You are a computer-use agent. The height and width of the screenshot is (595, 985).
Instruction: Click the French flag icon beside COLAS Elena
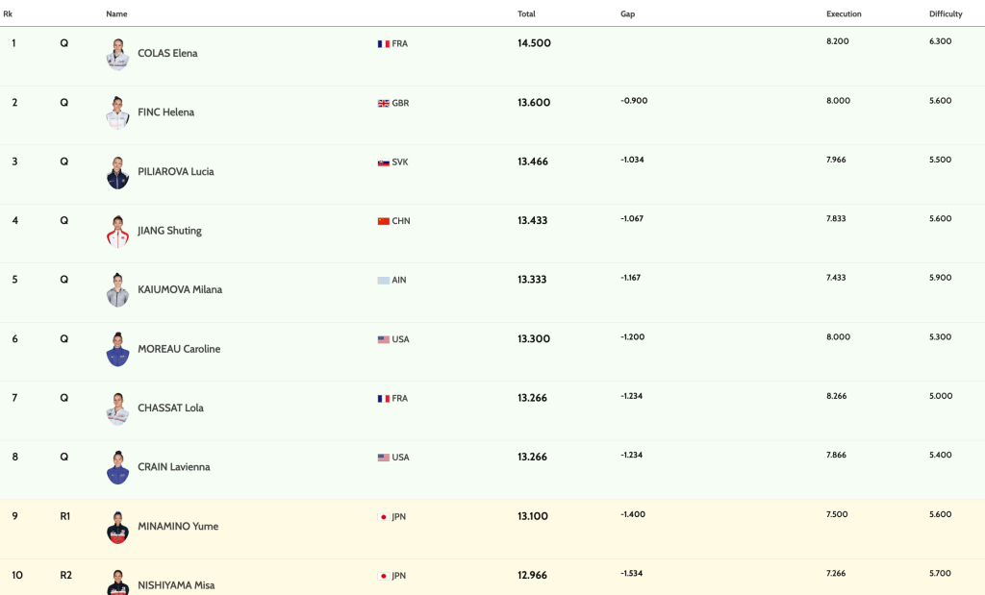point(383,44)
